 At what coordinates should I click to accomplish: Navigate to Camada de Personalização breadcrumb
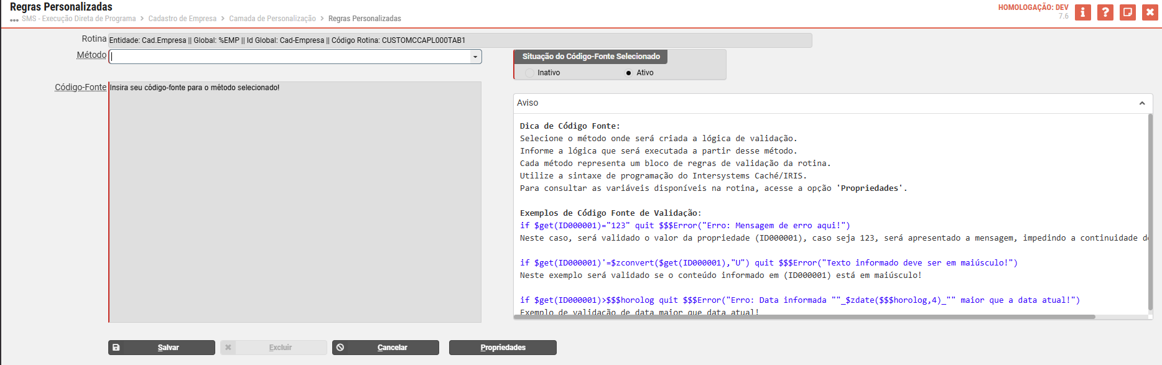(x=272, y=19)
